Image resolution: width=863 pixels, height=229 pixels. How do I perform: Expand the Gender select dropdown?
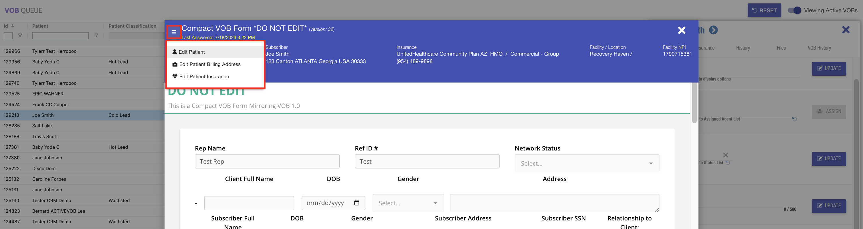(x=408, y=203)
